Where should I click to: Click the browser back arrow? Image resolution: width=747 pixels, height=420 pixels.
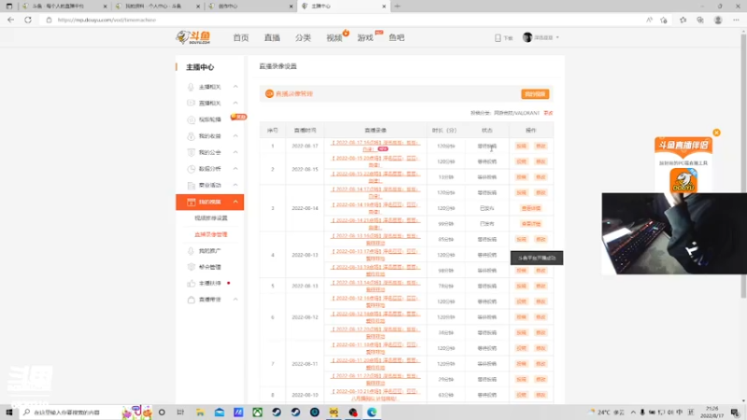tap(10, 20)
